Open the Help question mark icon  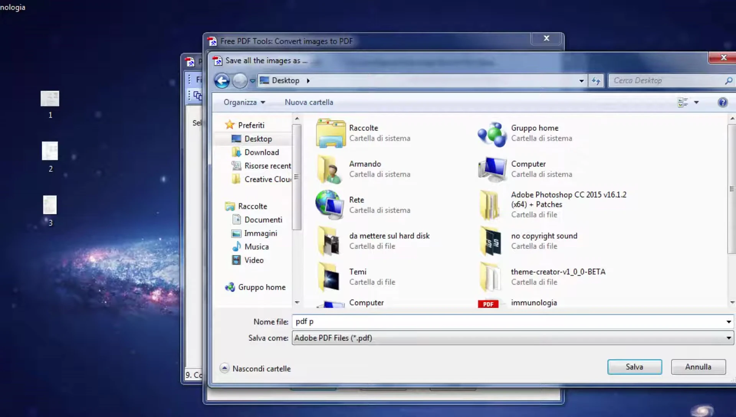[723, 102]
